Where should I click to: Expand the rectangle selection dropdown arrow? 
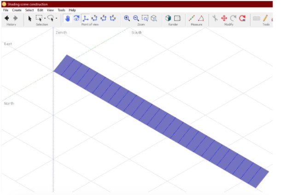pos(45,19)
